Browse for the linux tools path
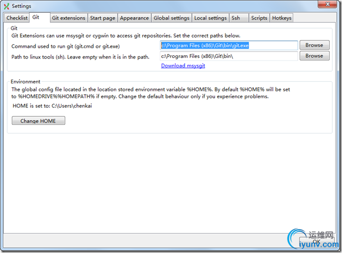342x253 pixels. (x=314, y=56)
